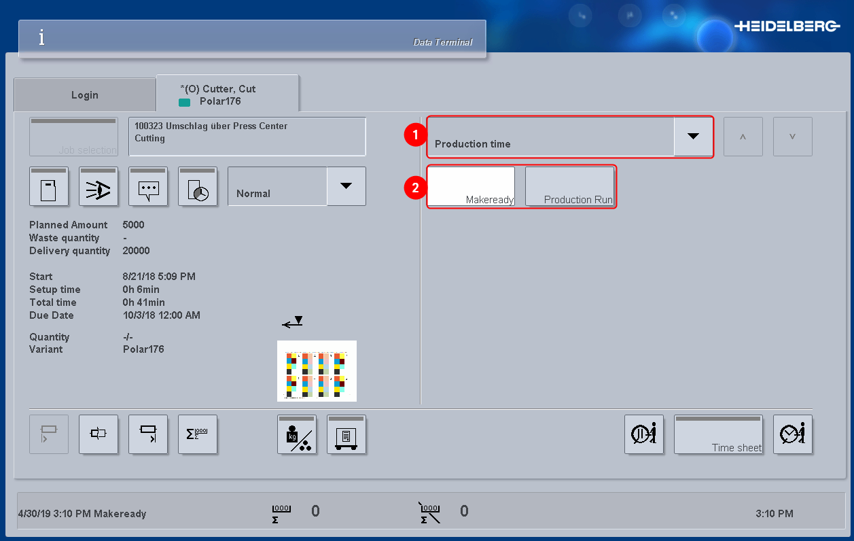Screen dimensions: 854x541
Task: Click the pallet transport icon
Action: 346,434
